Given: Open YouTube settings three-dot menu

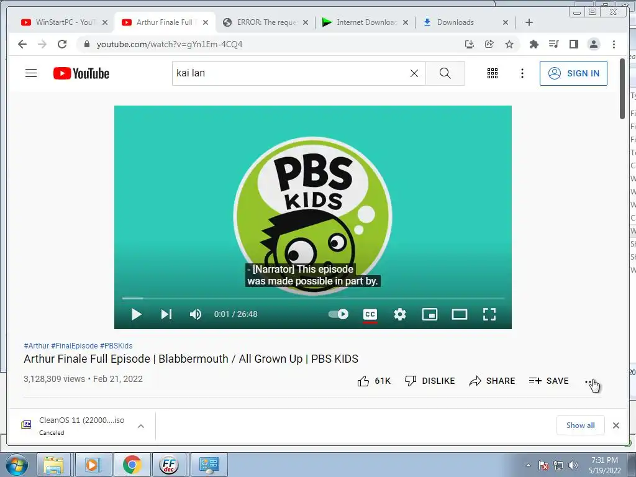Looking at the screenshot, I should (x=522, y=73).
